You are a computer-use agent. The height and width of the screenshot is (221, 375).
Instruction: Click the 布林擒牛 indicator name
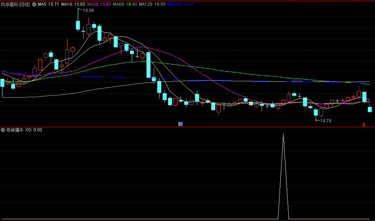click(x=15, y=130)
